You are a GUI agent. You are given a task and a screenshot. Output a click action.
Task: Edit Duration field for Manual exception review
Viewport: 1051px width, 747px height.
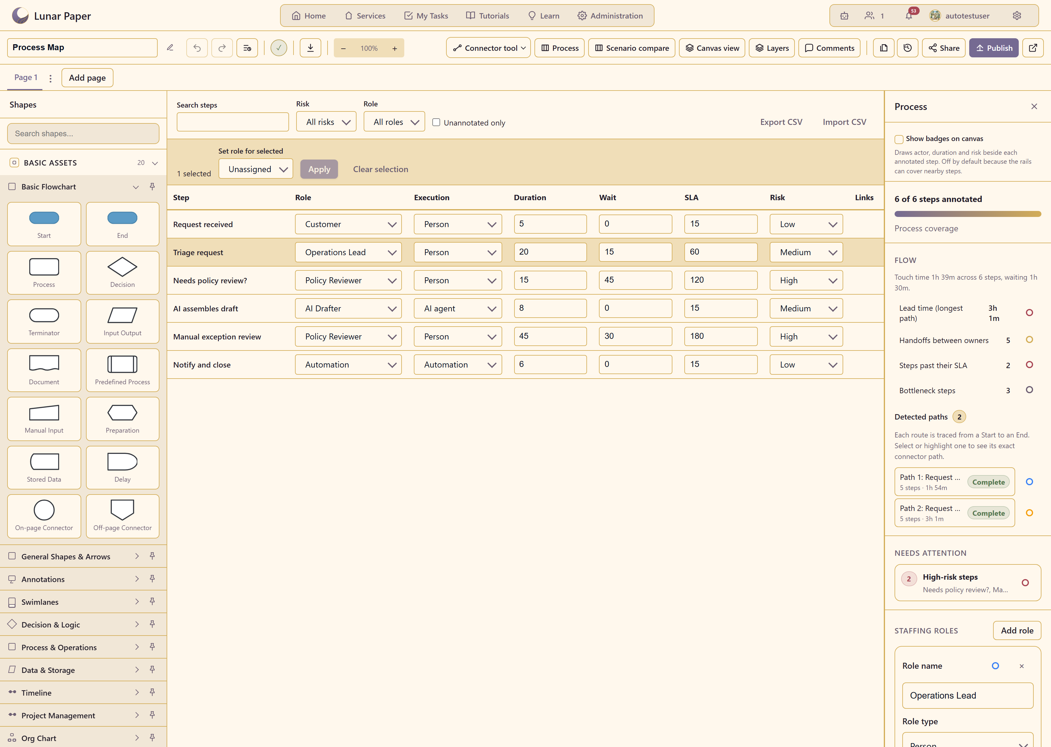click(550, 337)
